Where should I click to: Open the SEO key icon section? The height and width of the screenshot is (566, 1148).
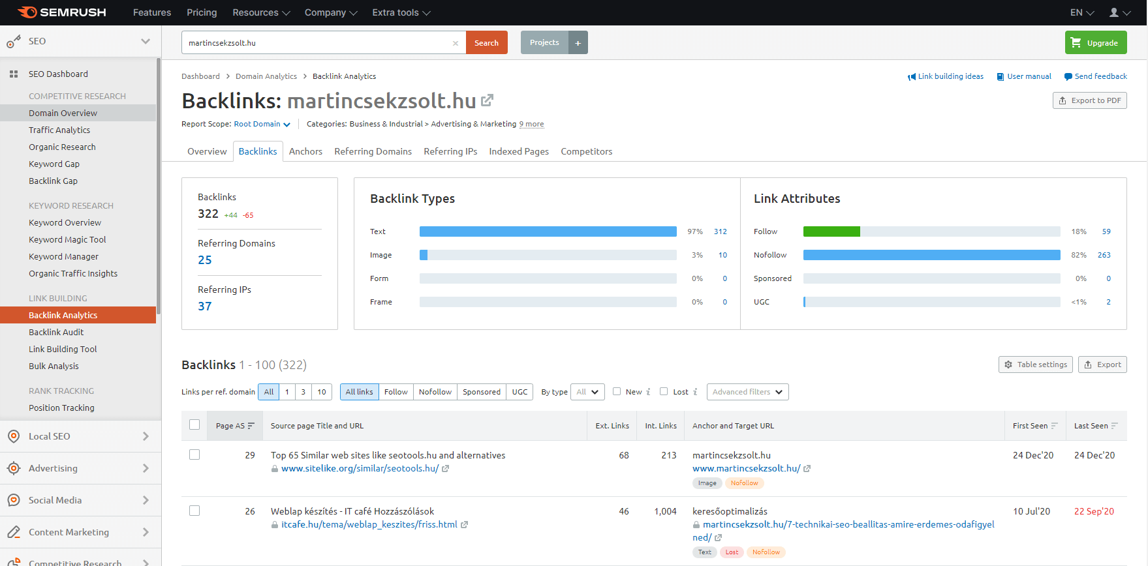[x=13, y=42]
